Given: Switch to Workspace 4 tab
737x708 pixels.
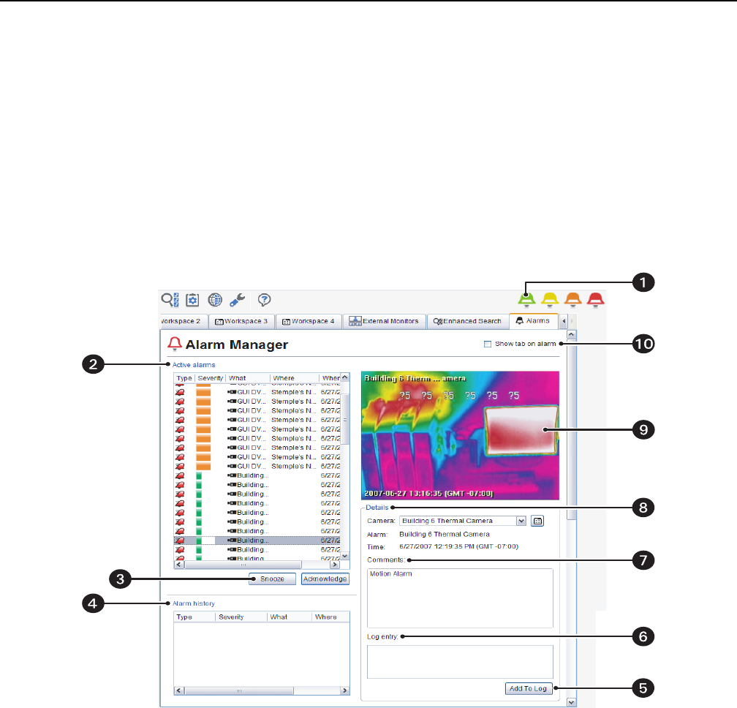Looking at the screenshot, I should [309, 321].
